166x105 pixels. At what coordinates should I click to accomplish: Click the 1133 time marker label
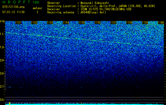point(50,23)
